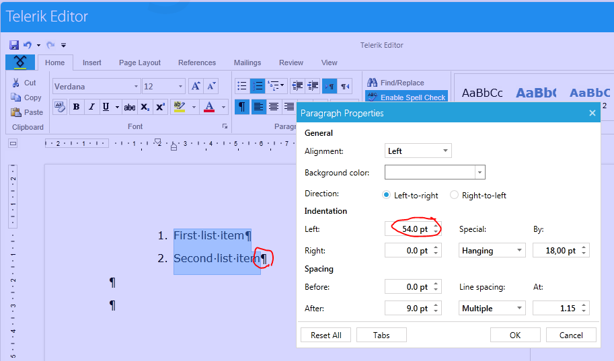Click OK in Paragraph Properties
The image size is (614, 361).
515,335
